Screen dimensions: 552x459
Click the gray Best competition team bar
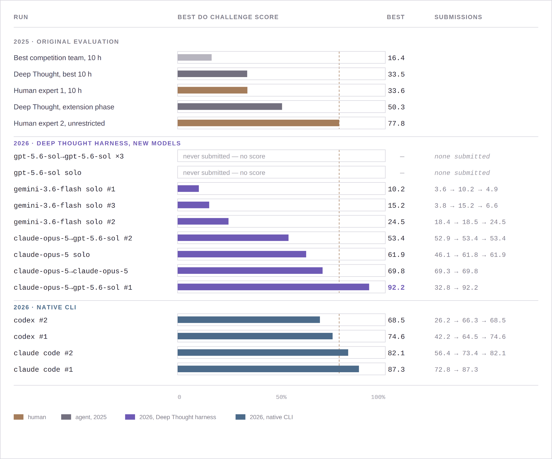click(195, 57)
